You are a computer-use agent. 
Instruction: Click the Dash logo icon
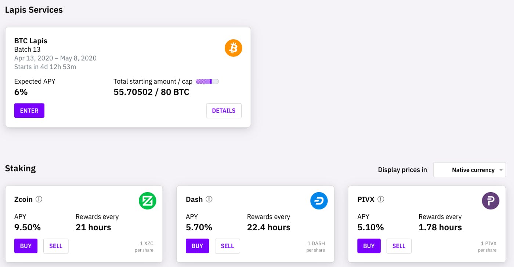tap(319, 201)
